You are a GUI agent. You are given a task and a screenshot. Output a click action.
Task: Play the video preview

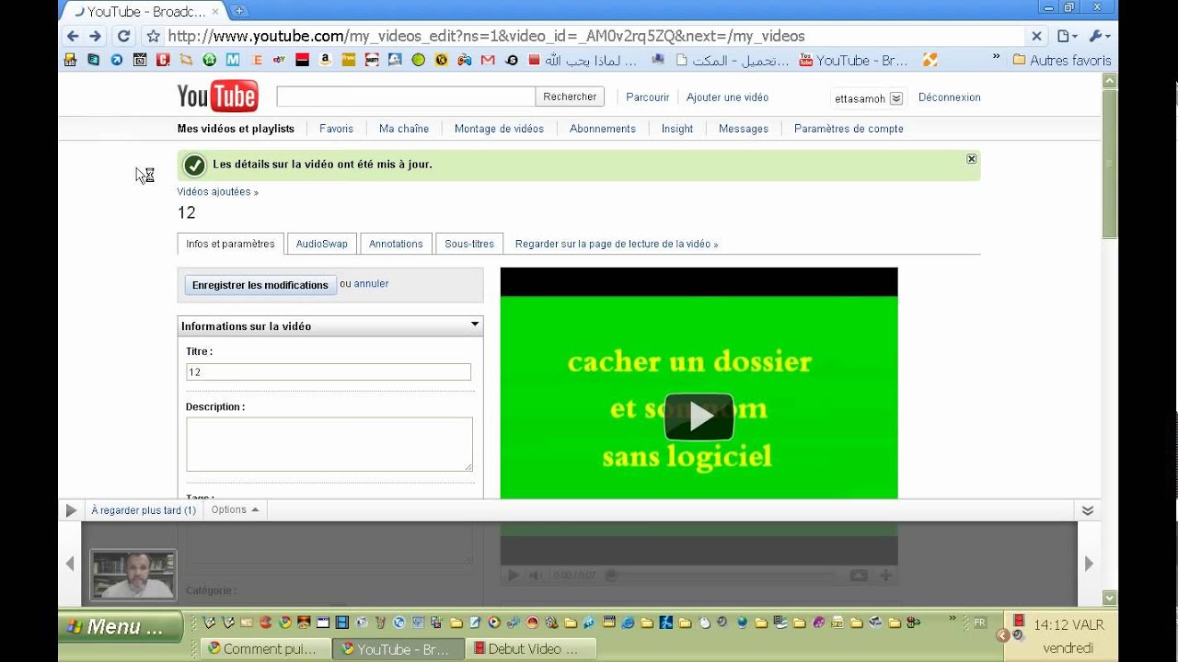[699, 417]
